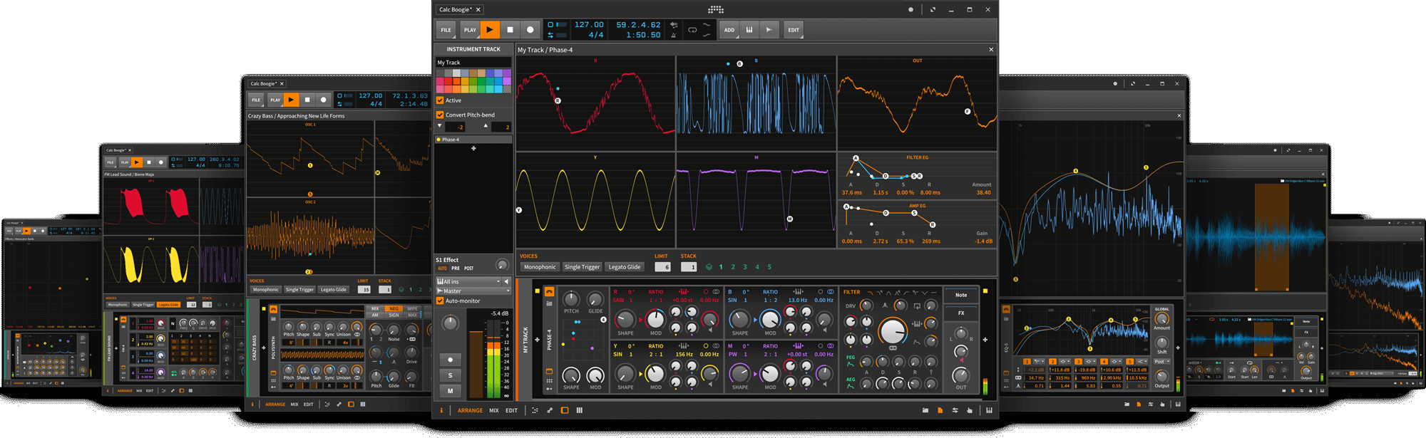Click the hand icon at bottom right
1426x438 pixels.
pos(970,410)
